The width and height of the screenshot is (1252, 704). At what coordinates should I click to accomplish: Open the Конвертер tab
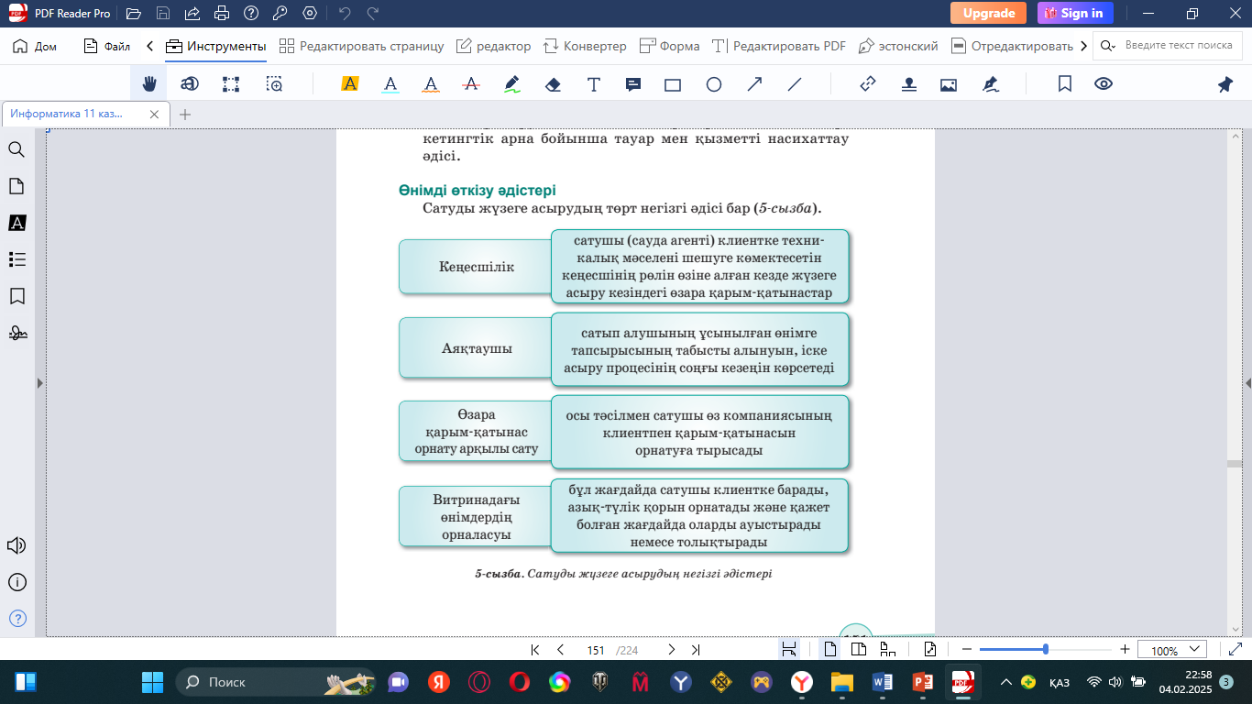[585, 46]
